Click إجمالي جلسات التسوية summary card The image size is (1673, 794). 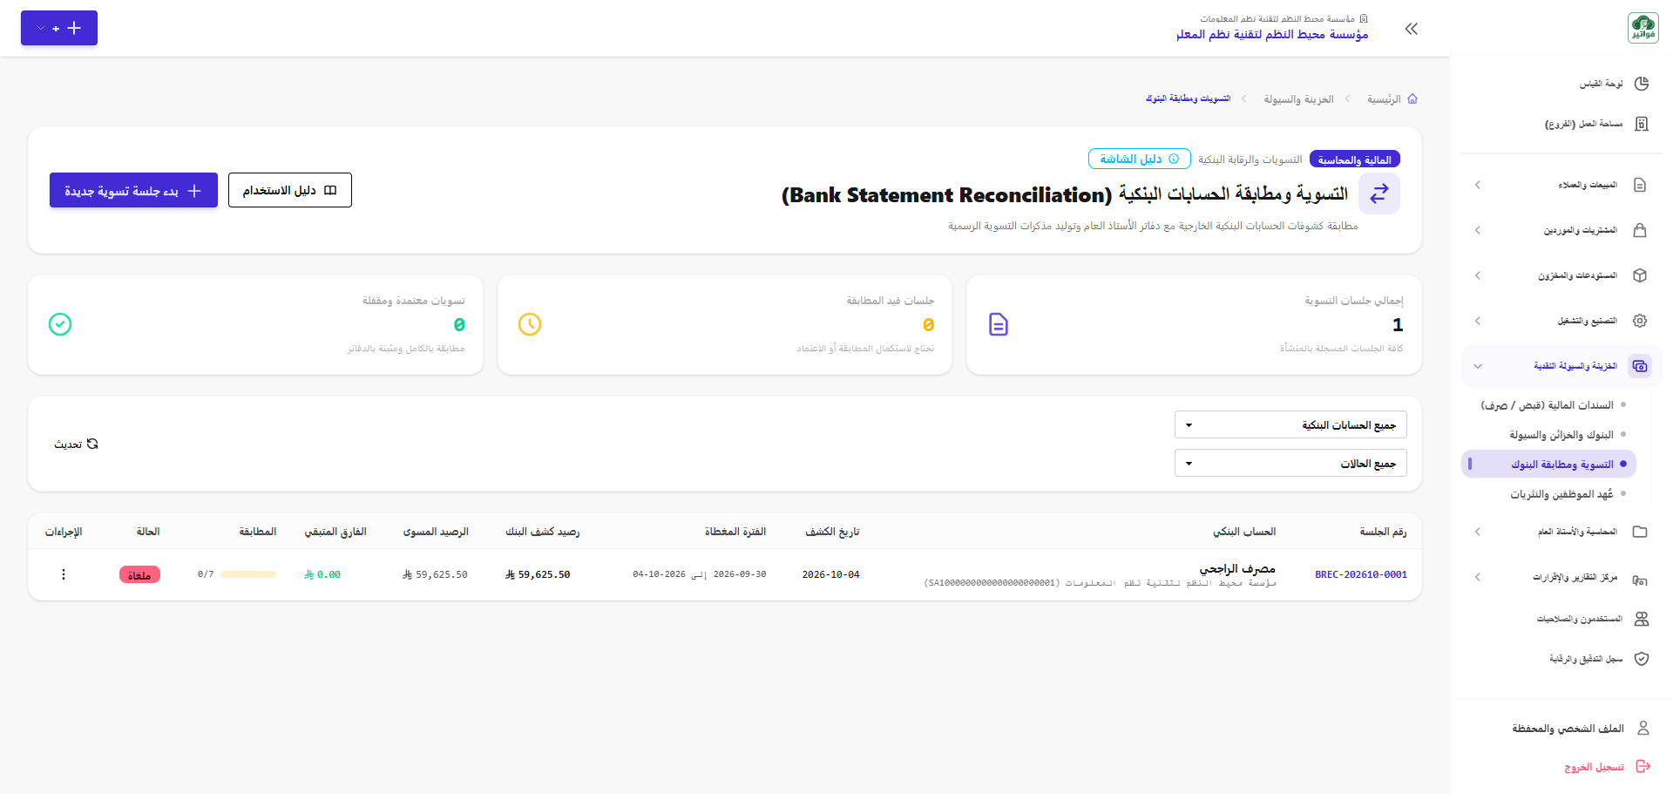(1194, 325)
